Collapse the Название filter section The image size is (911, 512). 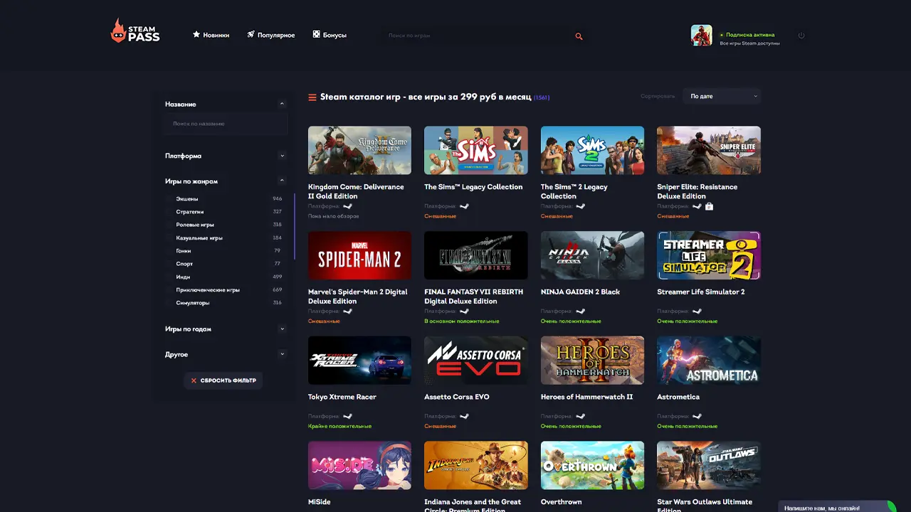tap(282, 104)
